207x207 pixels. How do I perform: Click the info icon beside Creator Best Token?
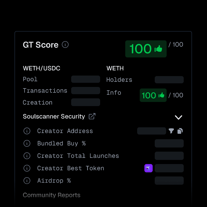(27, 168)
